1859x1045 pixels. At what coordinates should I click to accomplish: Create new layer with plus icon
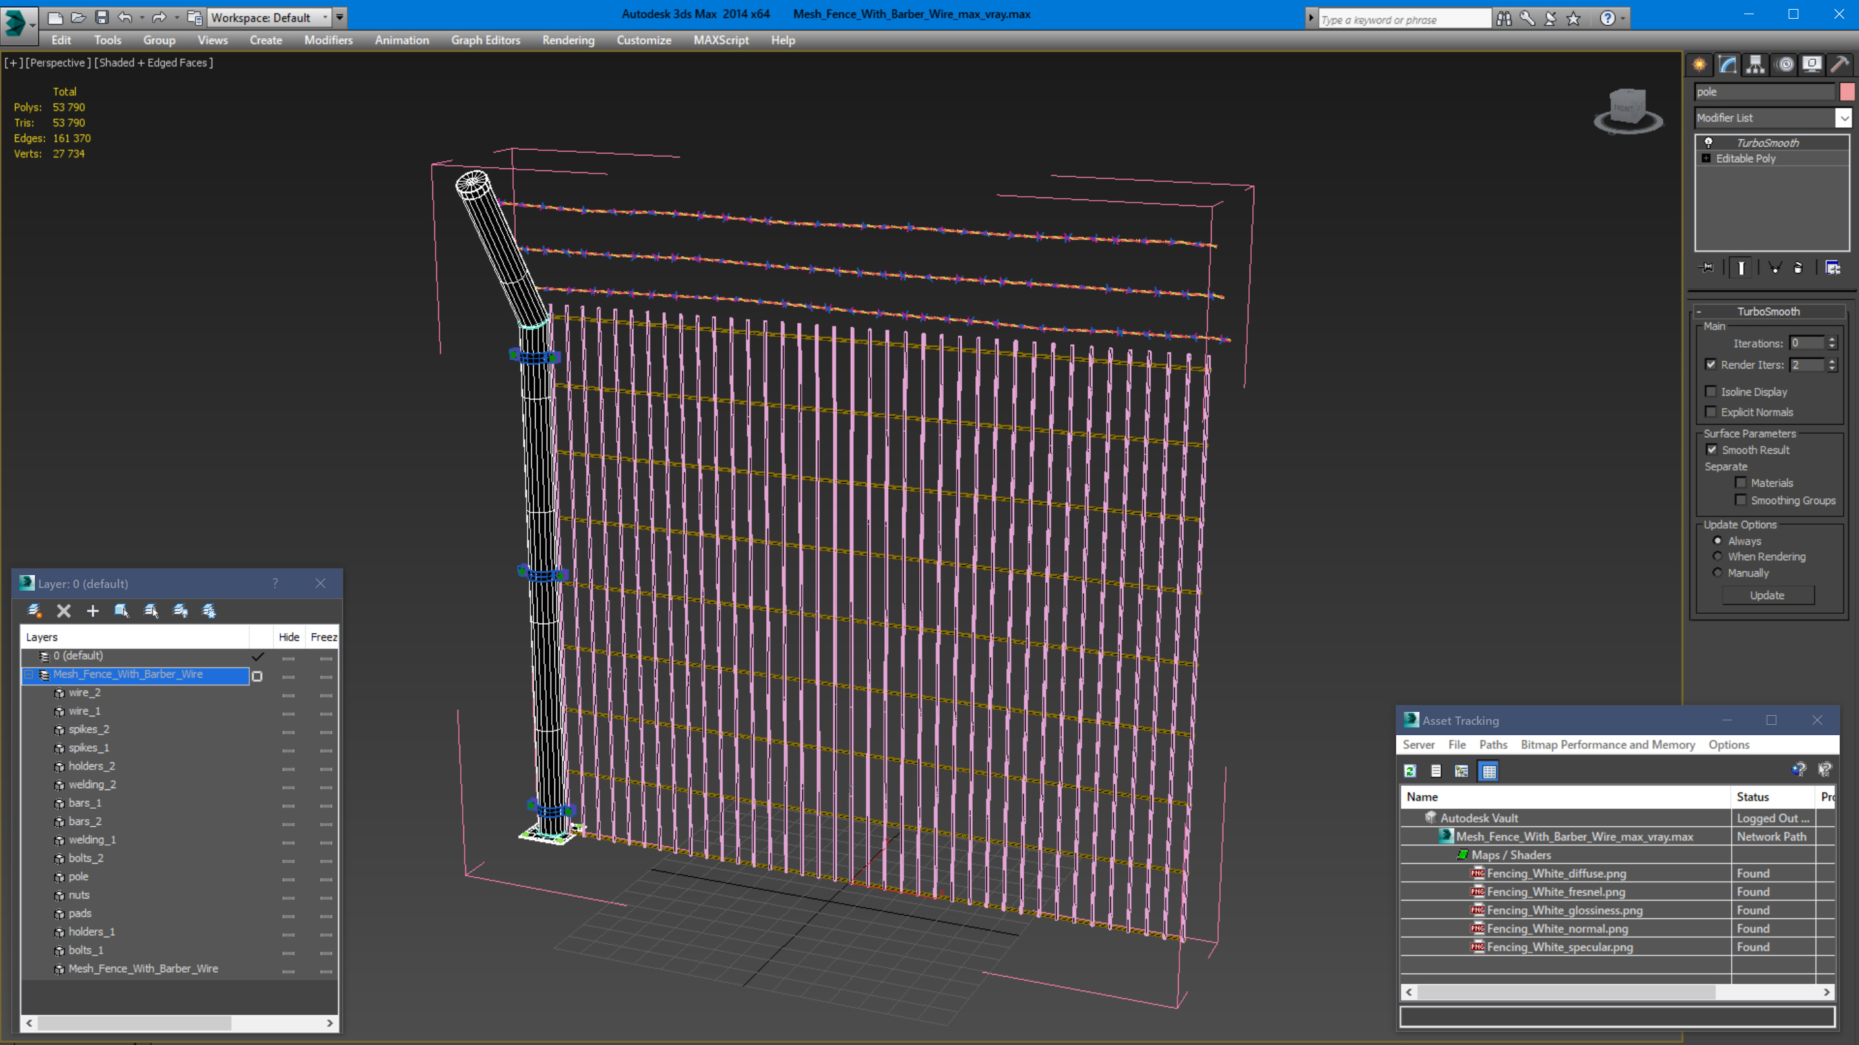tap(92, 611)
